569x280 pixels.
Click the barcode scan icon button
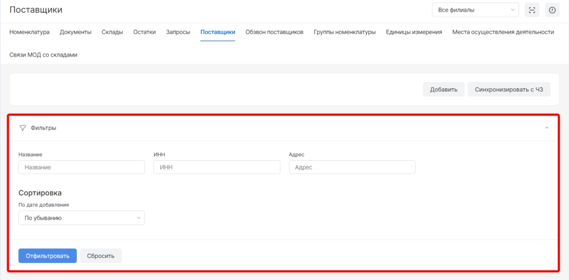(x=532, y=10)
